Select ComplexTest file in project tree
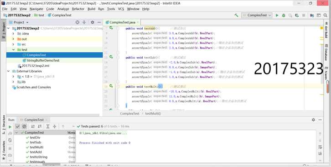 pos(54,55)
